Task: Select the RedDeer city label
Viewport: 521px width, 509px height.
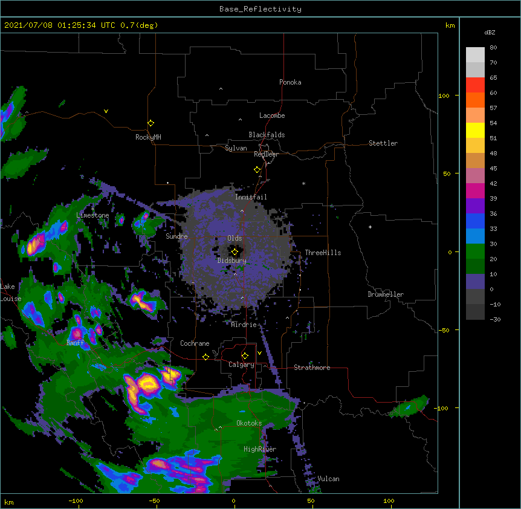Action: (x=266, y=154)
